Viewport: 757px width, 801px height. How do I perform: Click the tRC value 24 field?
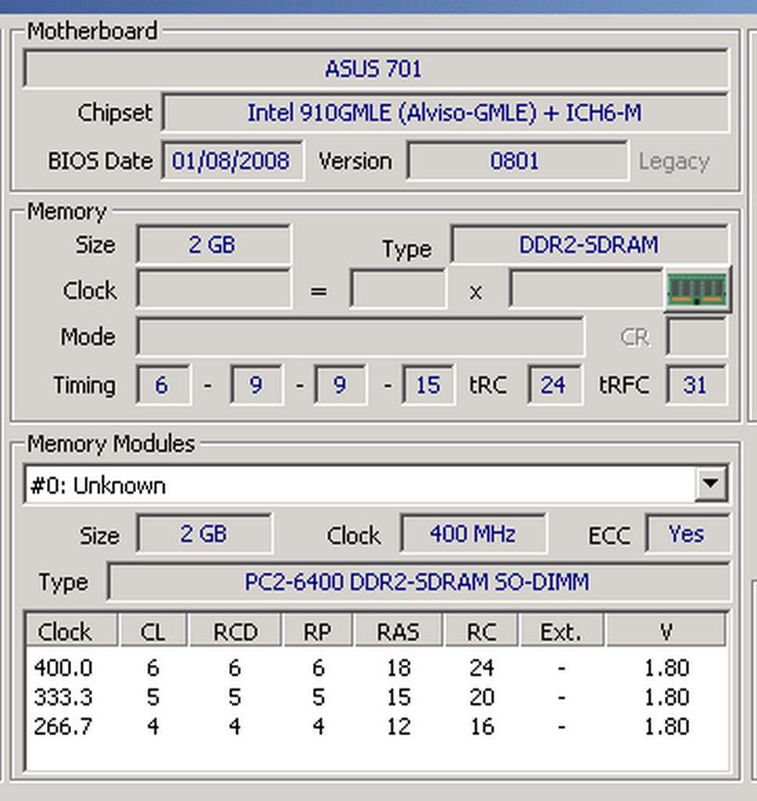tap(554, 385)
